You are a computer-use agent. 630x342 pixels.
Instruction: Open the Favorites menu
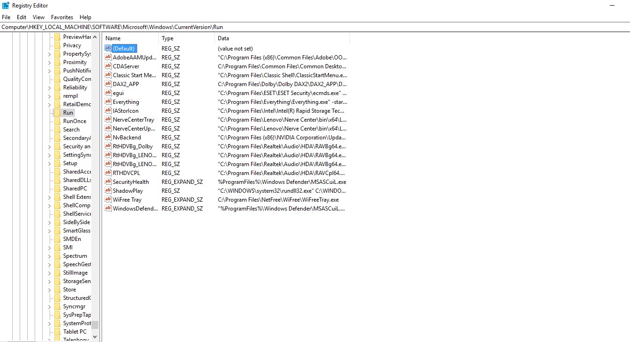pyautogui.click(x=62, y=17)
